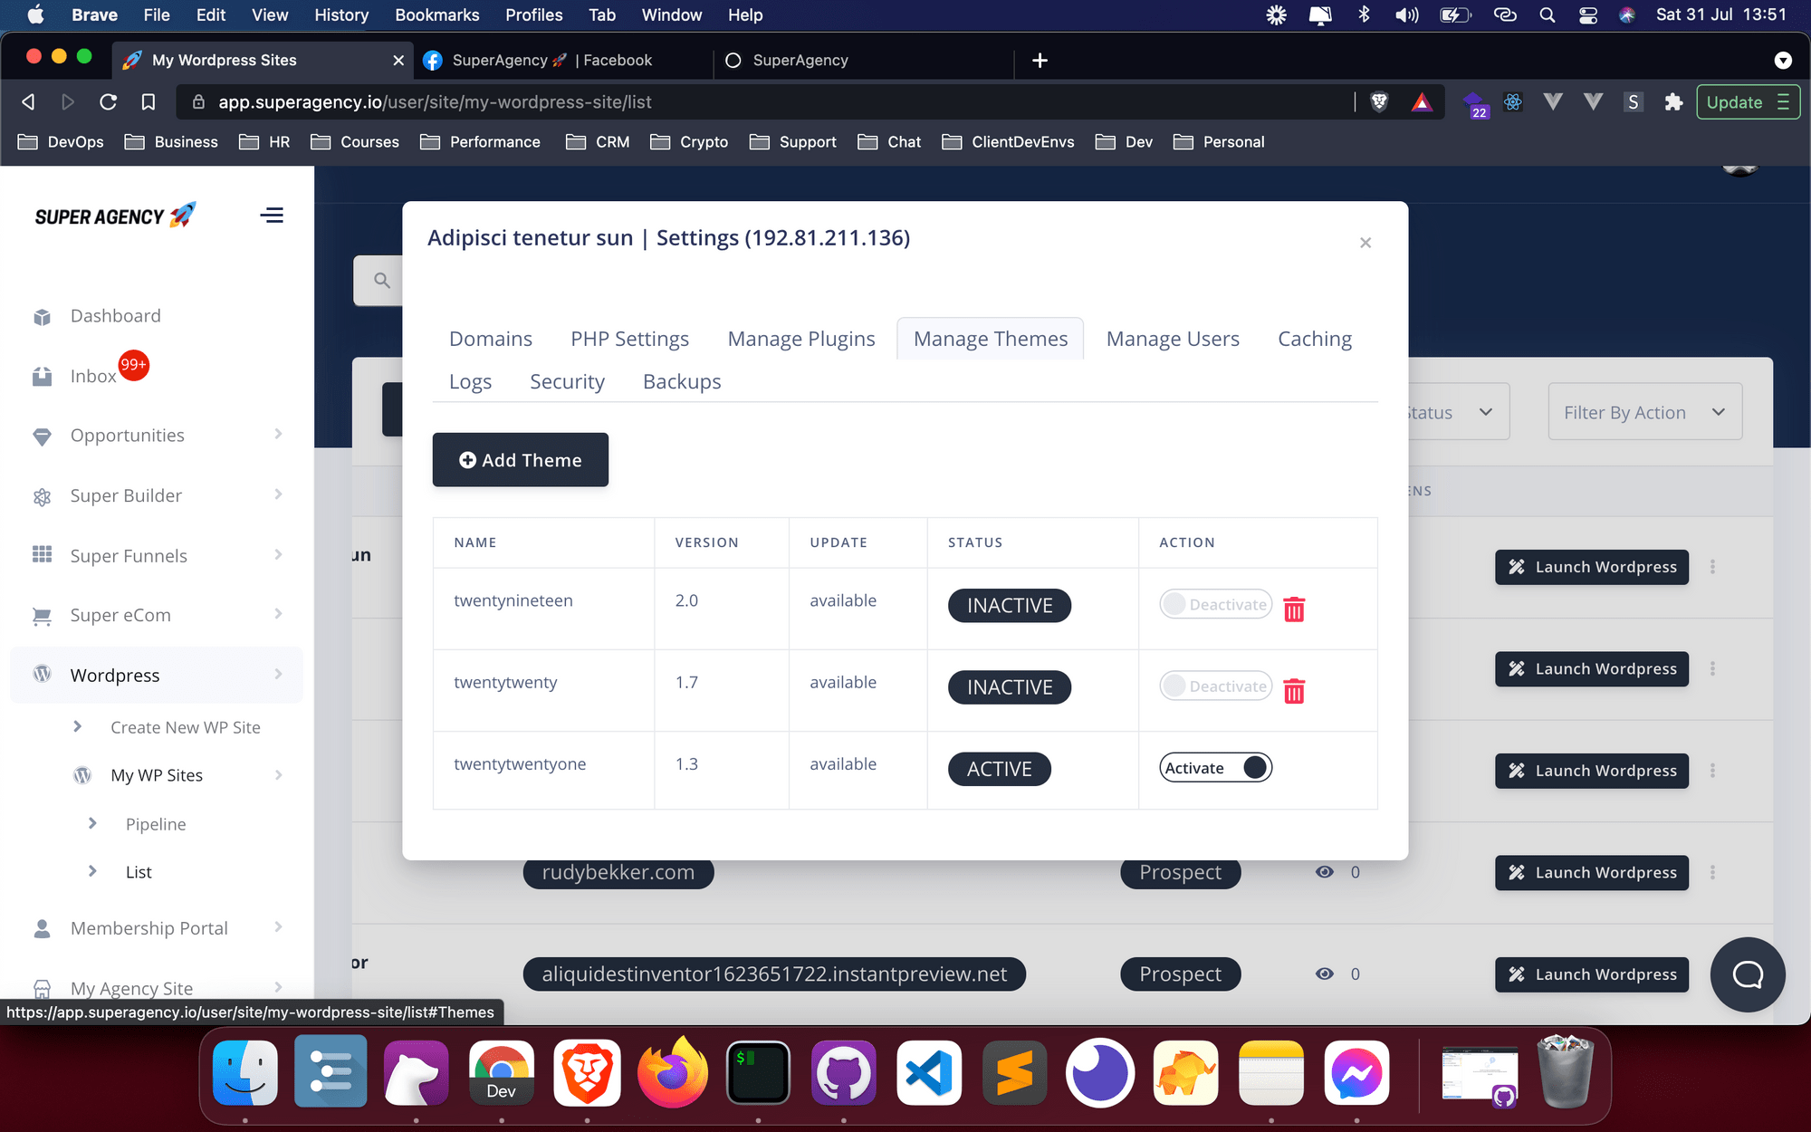Viewport: 1811px width, 1132px height.
Task: Toggle the twentynineteen Deactivate switch
Action: coord(1216,604)
